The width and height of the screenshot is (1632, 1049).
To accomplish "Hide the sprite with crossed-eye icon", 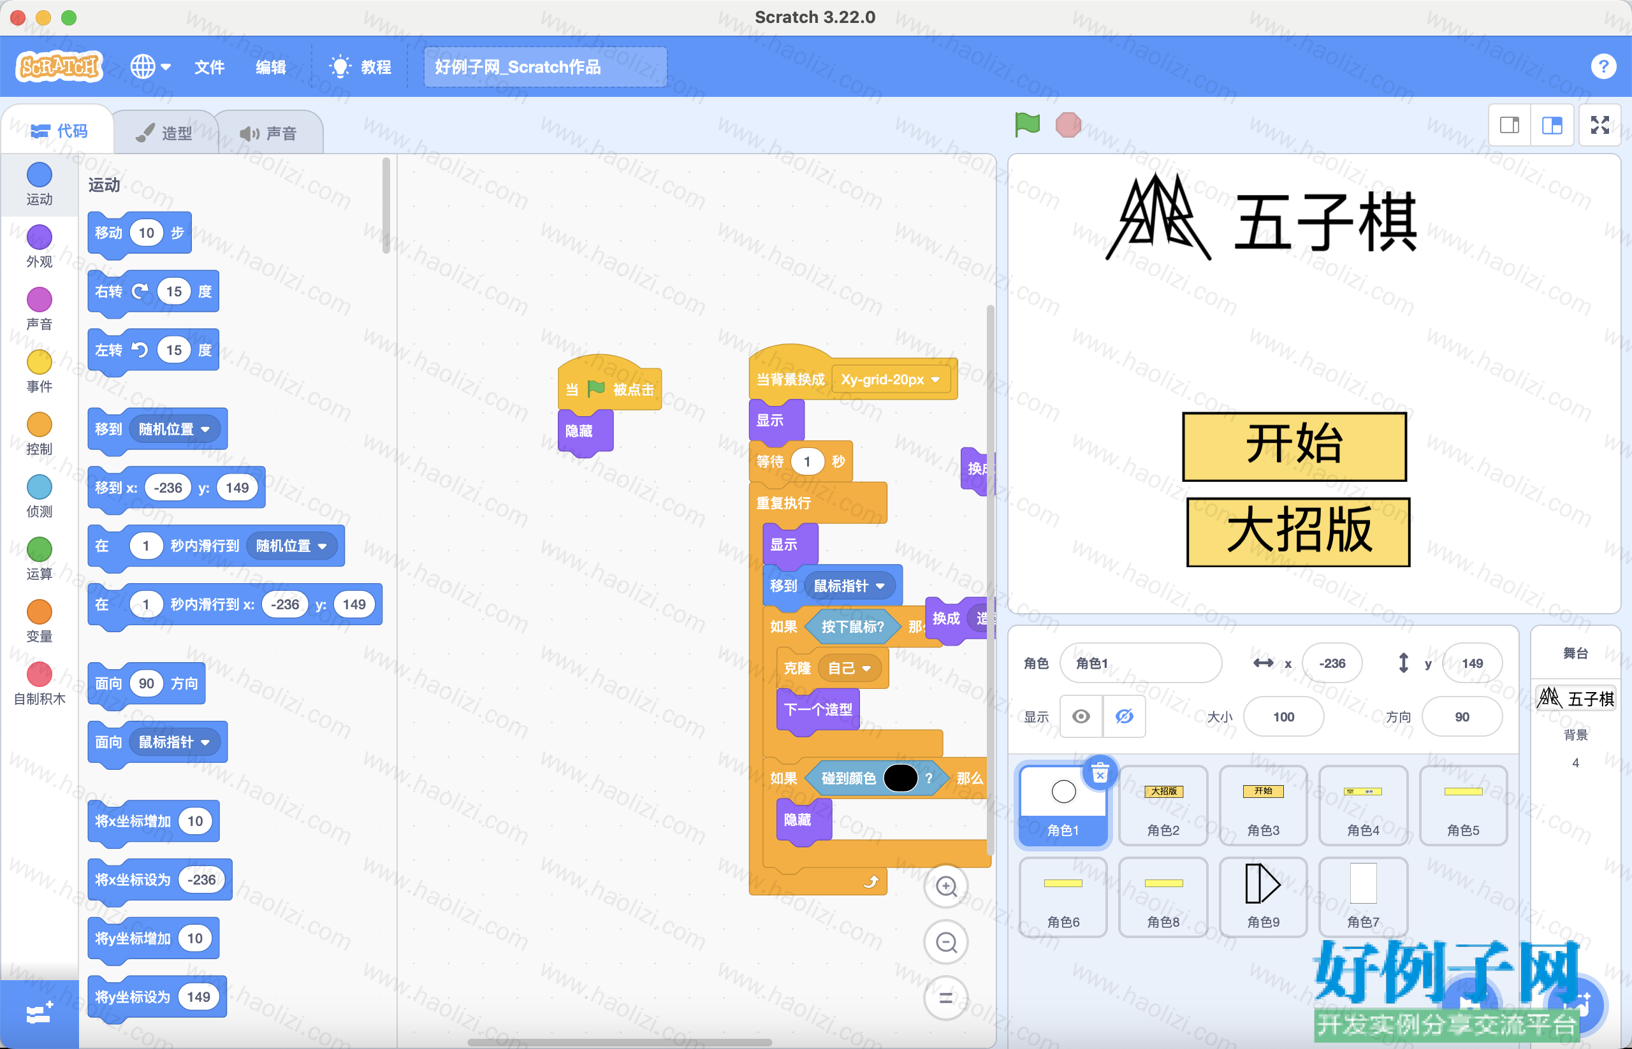I will [1125, 716].
